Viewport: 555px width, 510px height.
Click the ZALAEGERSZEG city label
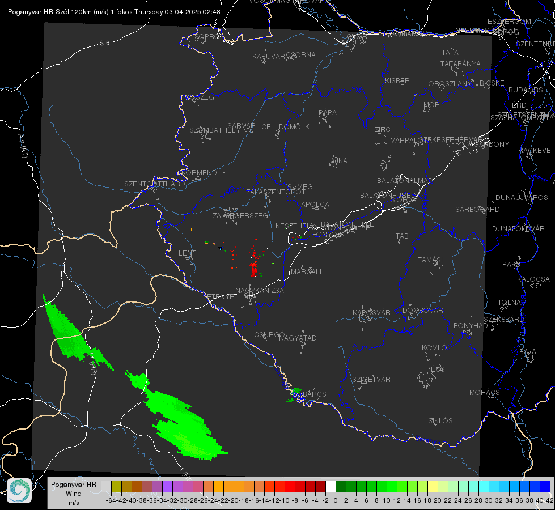240,215
